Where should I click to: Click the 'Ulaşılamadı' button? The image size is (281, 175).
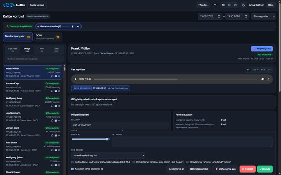(x=199, y=169)
